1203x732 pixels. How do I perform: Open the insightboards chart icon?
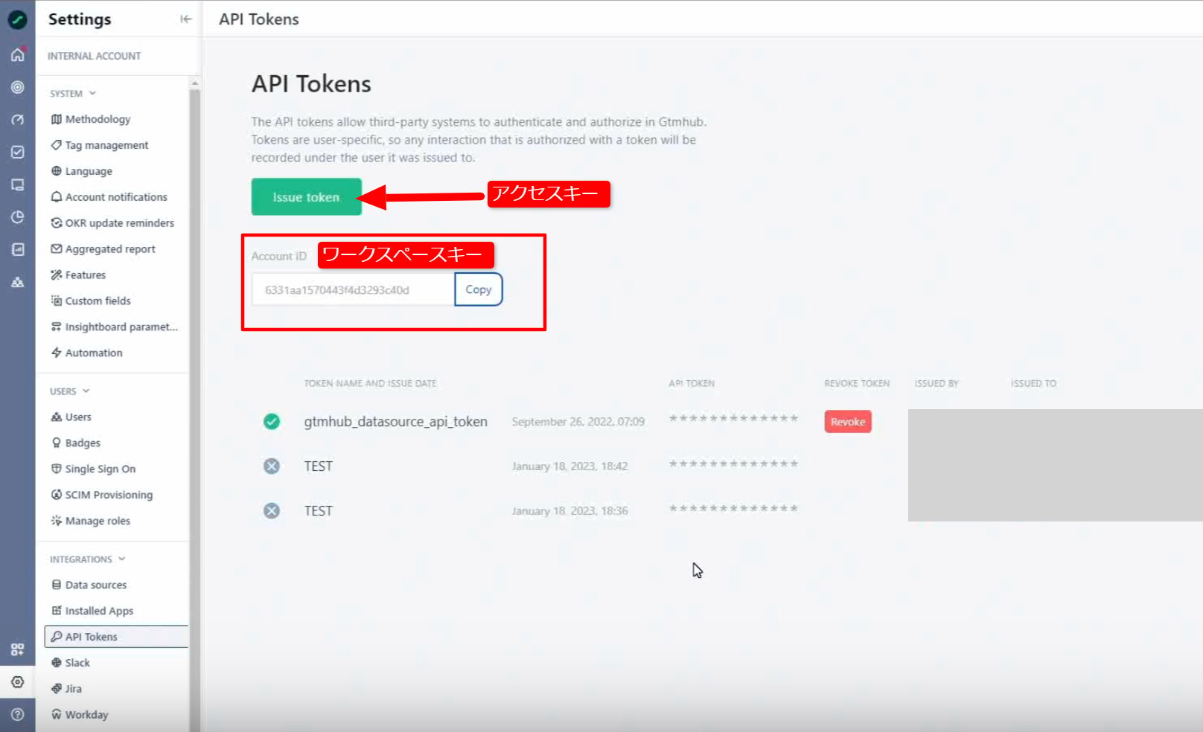coord(17,249)
